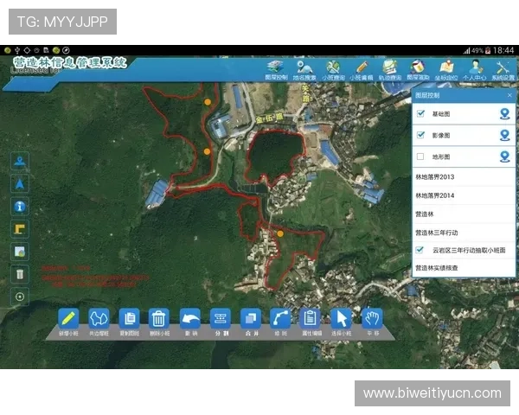This screenshot has height=415, width=519.
Task: Close the 图层控制 panel
Action: 509,95
